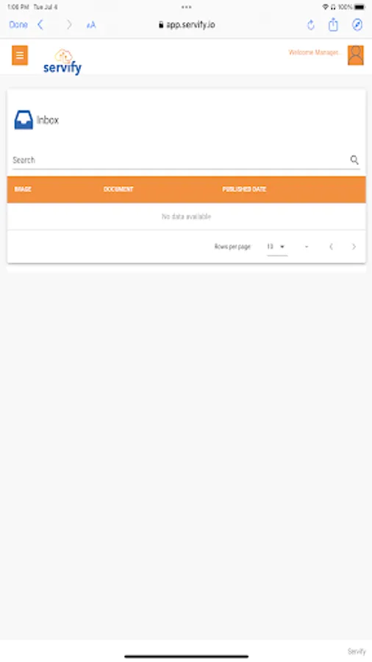Image resolution: width=372 pixels, height=662 pixels.
Task: Go to previous table page
Action: 331,246
